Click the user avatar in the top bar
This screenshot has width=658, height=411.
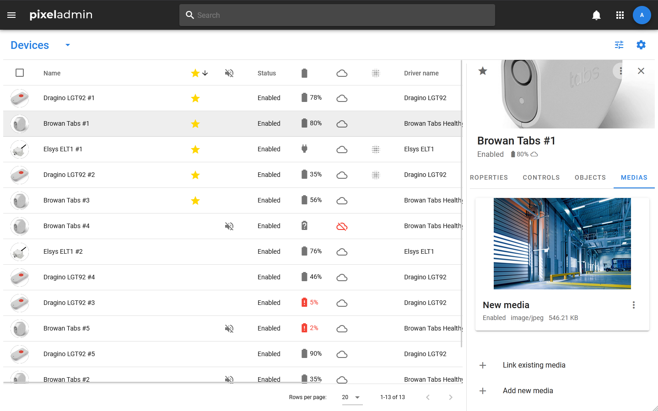pyautogui.click(x=642, y=15)
